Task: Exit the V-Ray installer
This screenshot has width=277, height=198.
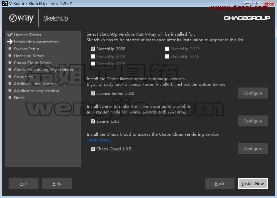Action: coord(24,184)
